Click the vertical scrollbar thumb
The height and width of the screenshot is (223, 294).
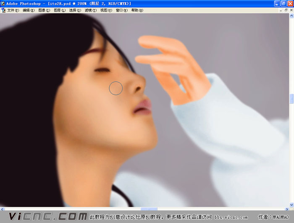tap(291, 99)
